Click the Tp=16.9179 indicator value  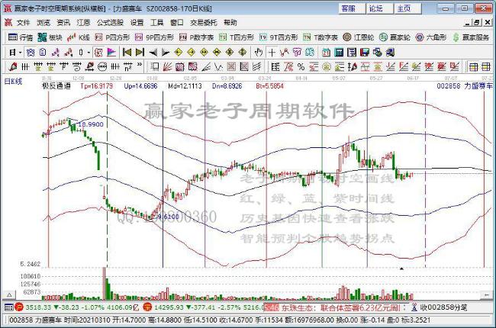[x=96, y=85]
